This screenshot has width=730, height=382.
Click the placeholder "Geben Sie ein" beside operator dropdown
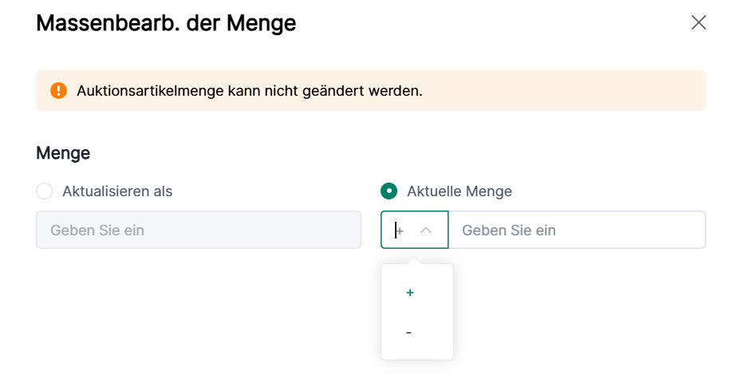(x=509, y=230)
